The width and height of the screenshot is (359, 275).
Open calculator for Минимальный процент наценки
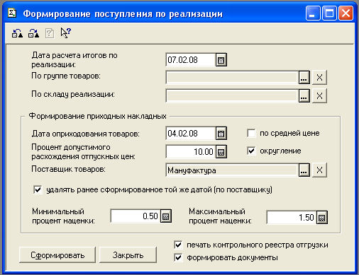point(166,216)
